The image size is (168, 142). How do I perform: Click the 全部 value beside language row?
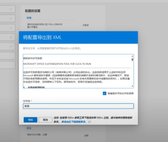pos(87,135)
